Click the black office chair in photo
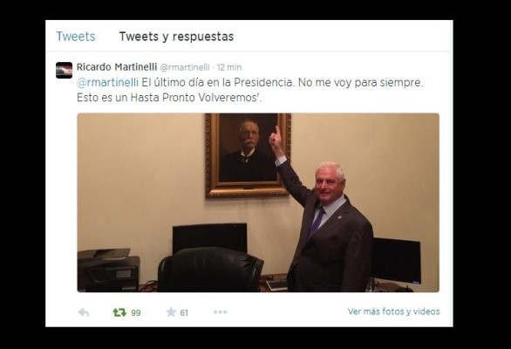This screenshot has width=511, height=349. pyautogui.click(x=210, y=270)
